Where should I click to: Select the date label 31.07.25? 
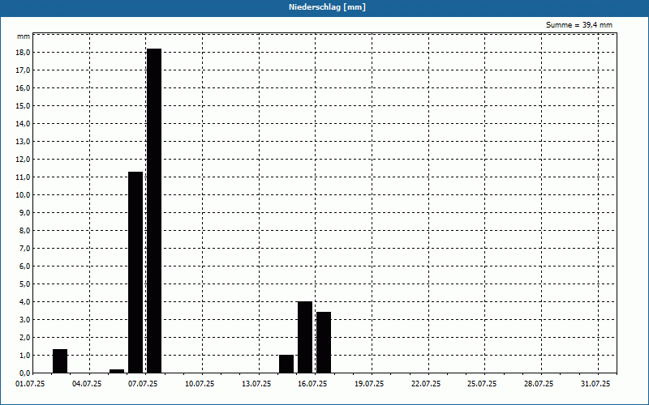[x=595, y=384]
